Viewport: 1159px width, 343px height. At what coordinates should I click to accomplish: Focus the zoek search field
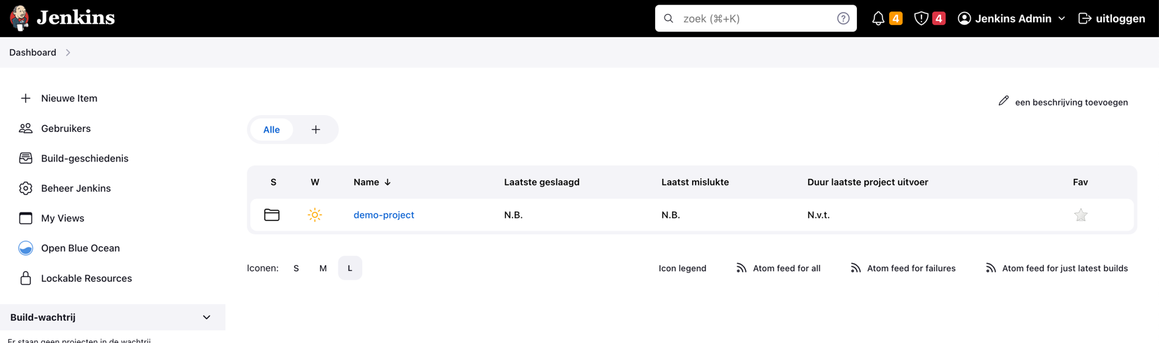755,18
